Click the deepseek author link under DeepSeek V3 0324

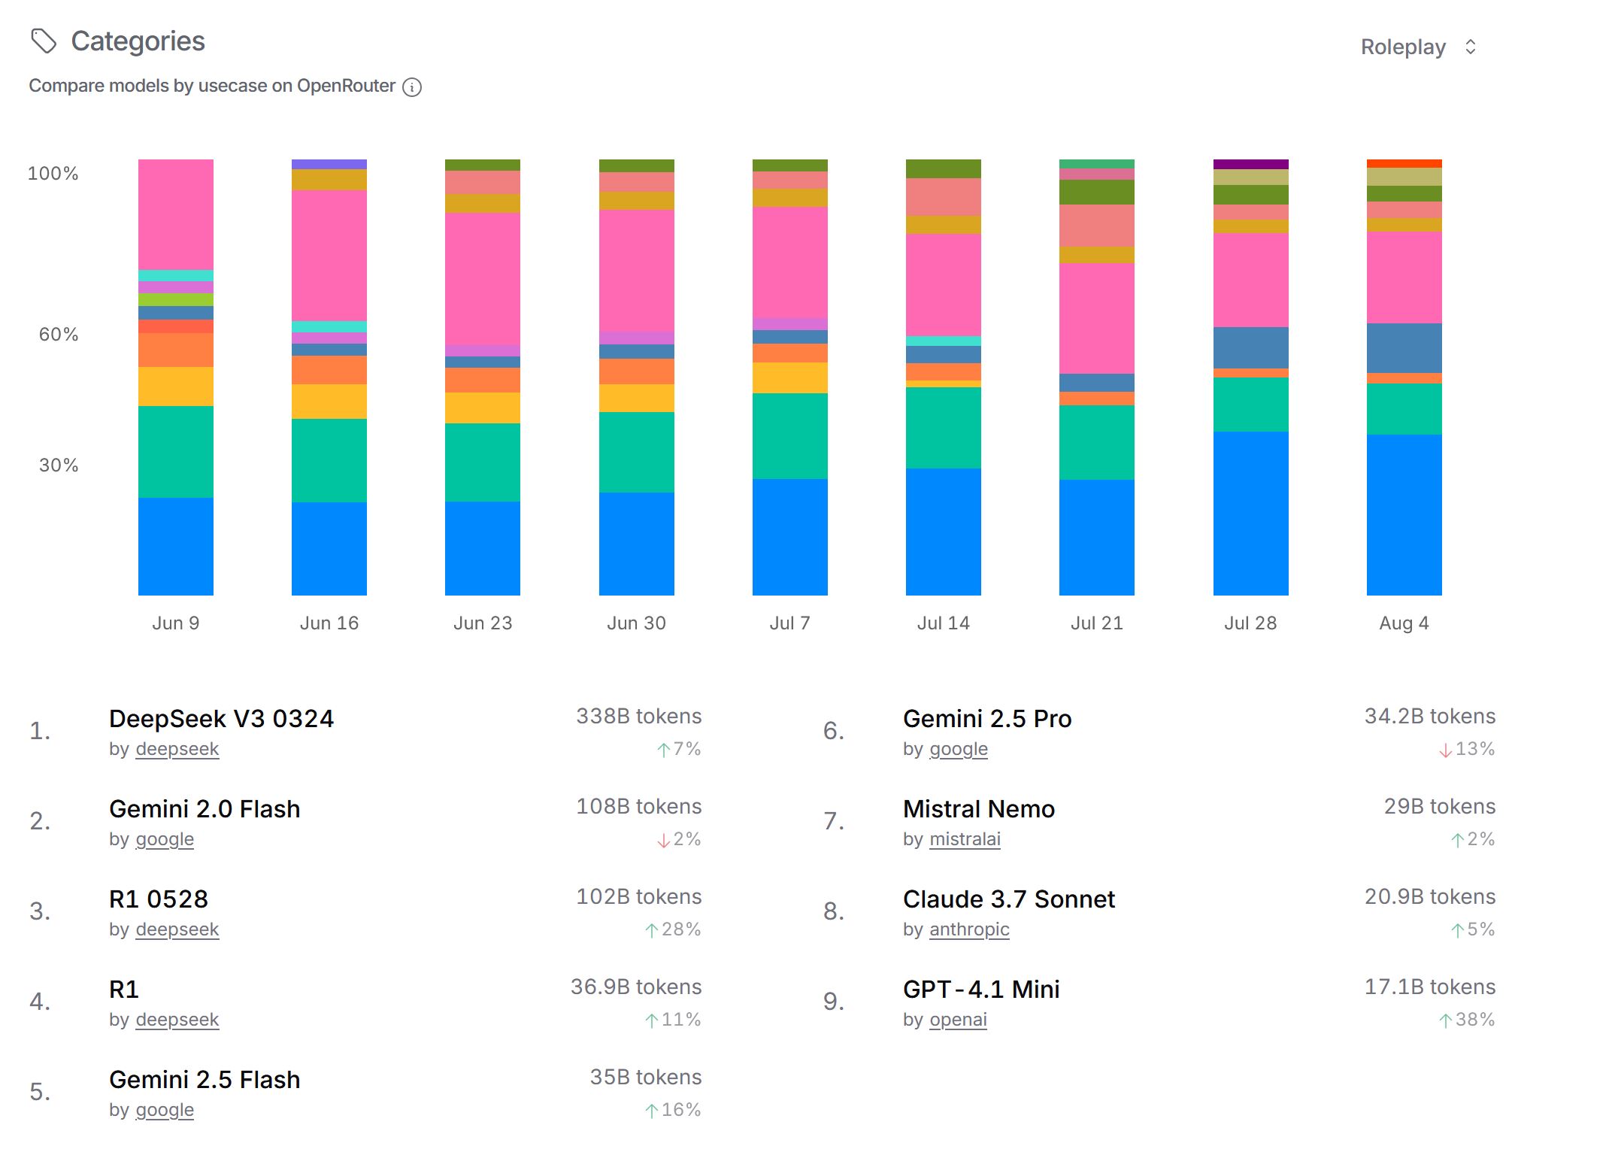(x=177, y=750)
